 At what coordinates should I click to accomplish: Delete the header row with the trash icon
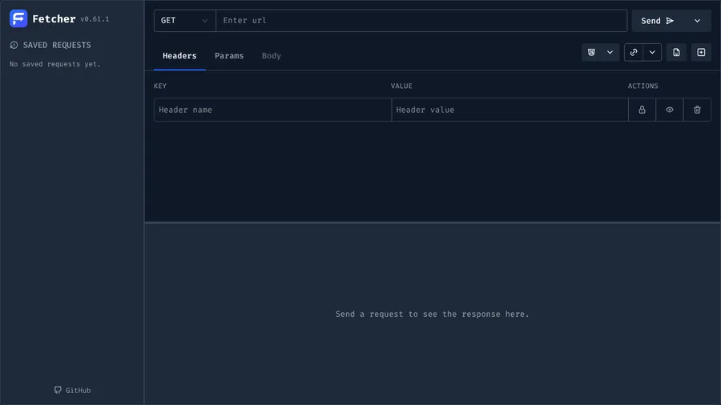point(697,110)
